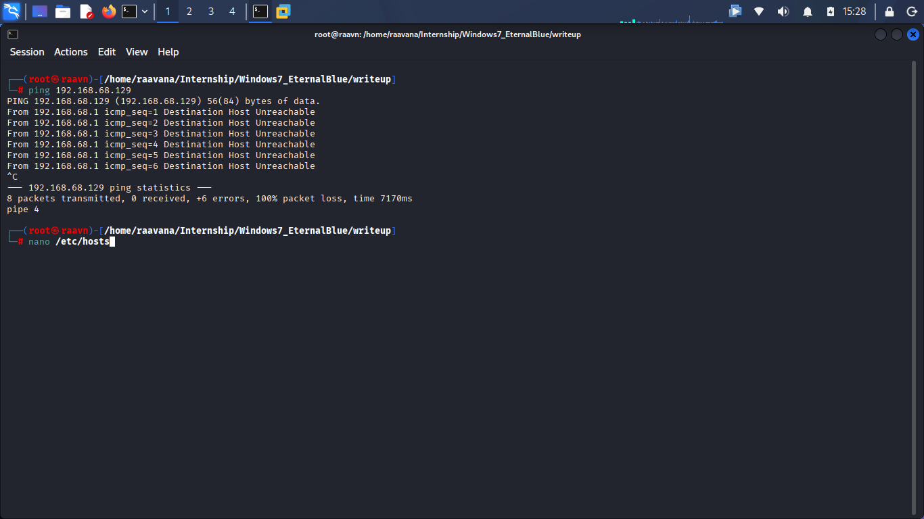Close the terminal window
This screenshot has width=924, height=519.
coord(913,34)
